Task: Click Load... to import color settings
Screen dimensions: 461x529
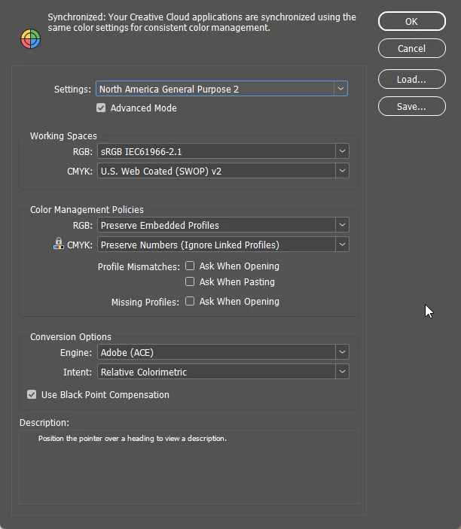Action: 412,79
